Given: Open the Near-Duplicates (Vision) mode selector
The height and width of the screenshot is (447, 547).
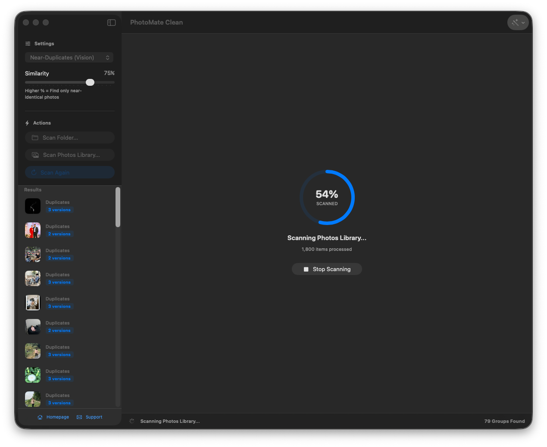Looking at the screenshot, I should pyautogui.click(x=69, y=57).
